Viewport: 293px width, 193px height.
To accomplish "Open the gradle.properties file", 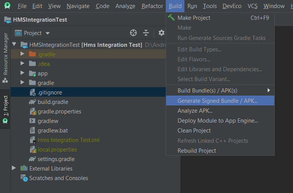I will [x=59, y=112].
